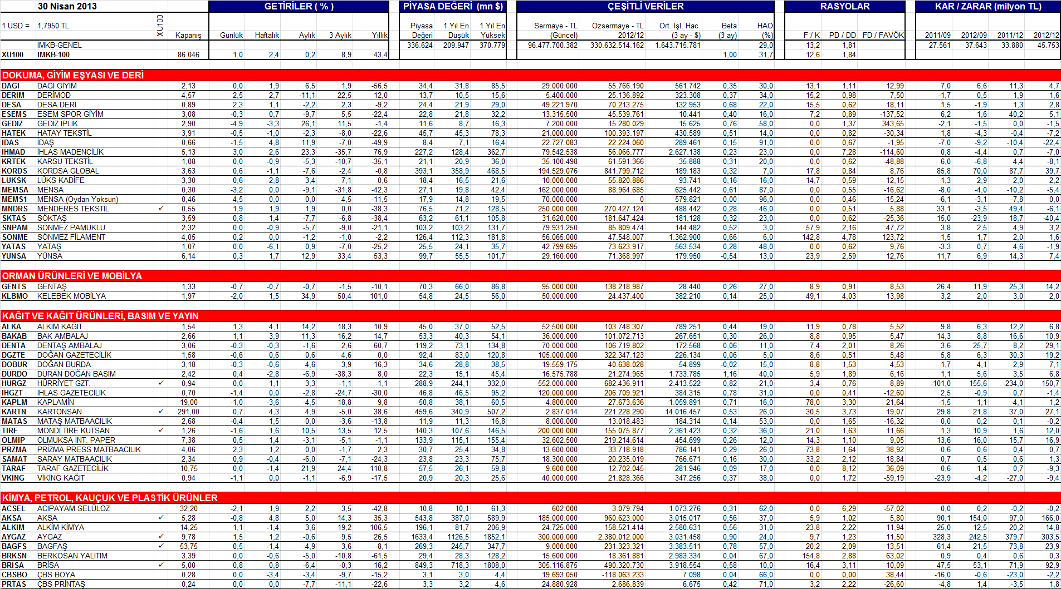Select the PD / DD column header

(x=842, y=35)
